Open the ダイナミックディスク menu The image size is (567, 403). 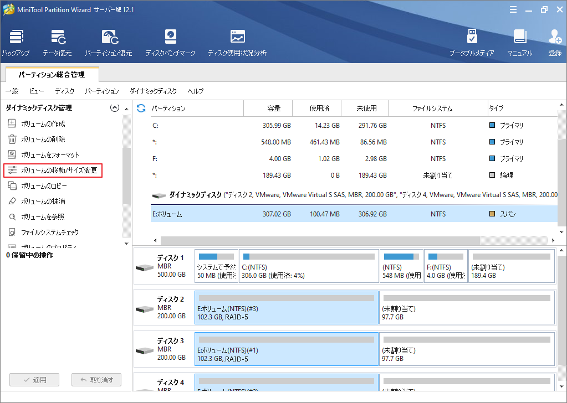(x=153, y=91)
